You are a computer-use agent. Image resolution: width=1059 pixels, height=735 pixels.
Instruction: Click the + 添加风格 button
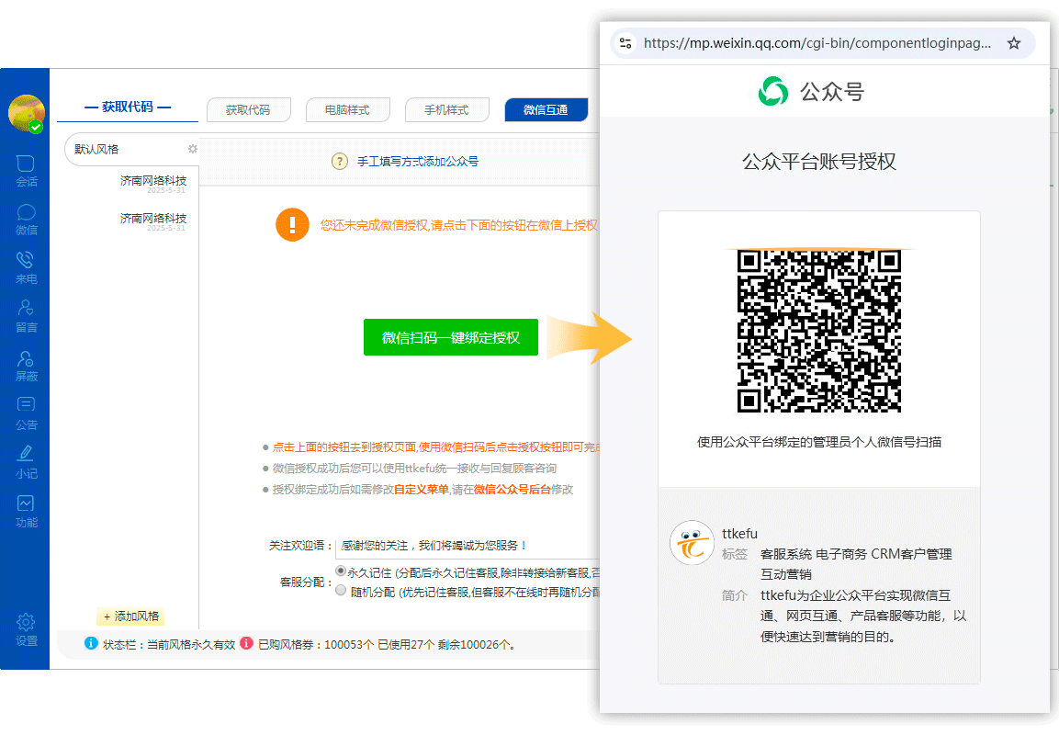point(131,616)
